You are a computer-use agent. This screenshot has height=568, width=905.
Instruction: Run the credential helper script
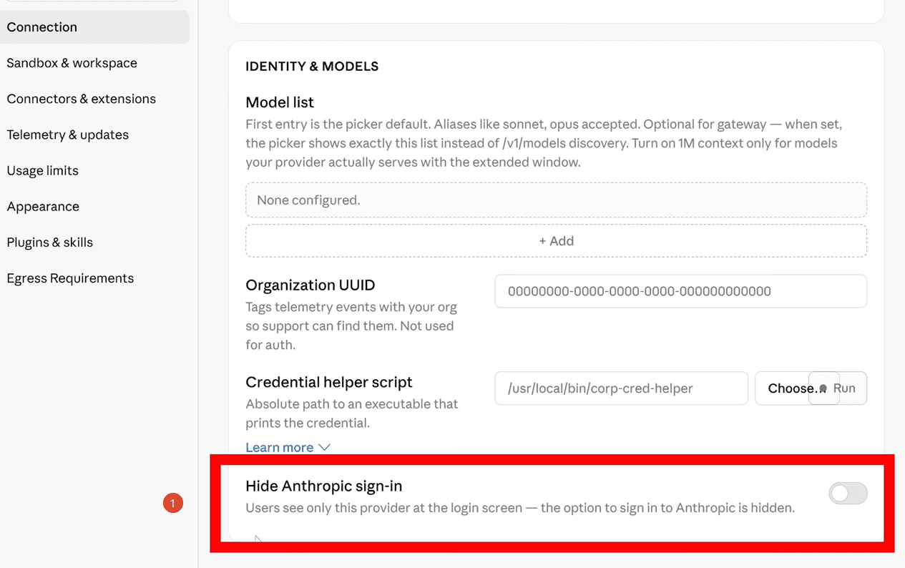tap(844, 388)
